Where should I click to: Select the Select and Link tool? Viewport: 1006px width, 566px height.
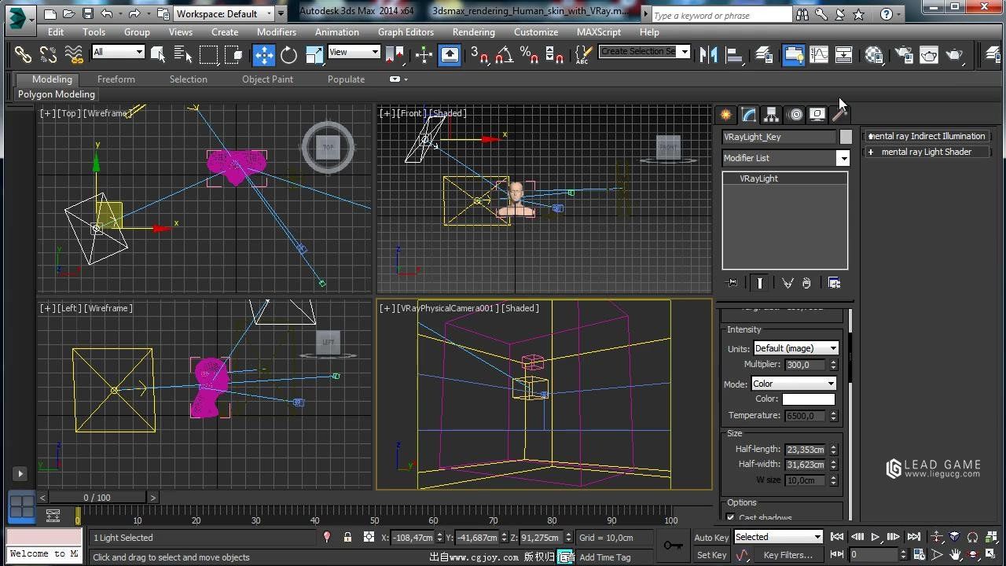23,54
